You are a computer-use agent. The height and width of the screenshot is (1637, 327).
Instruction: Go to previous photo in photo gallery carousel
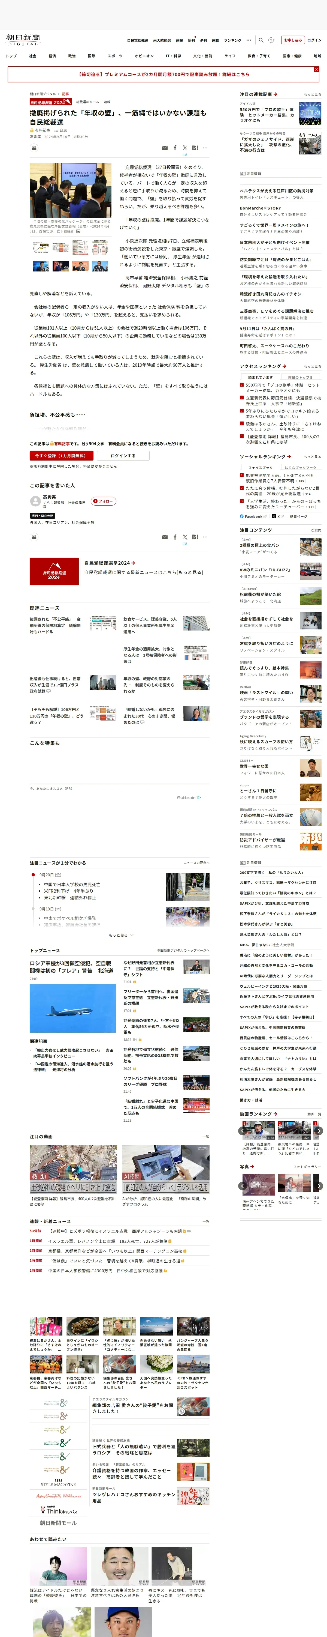[242, 1186]
